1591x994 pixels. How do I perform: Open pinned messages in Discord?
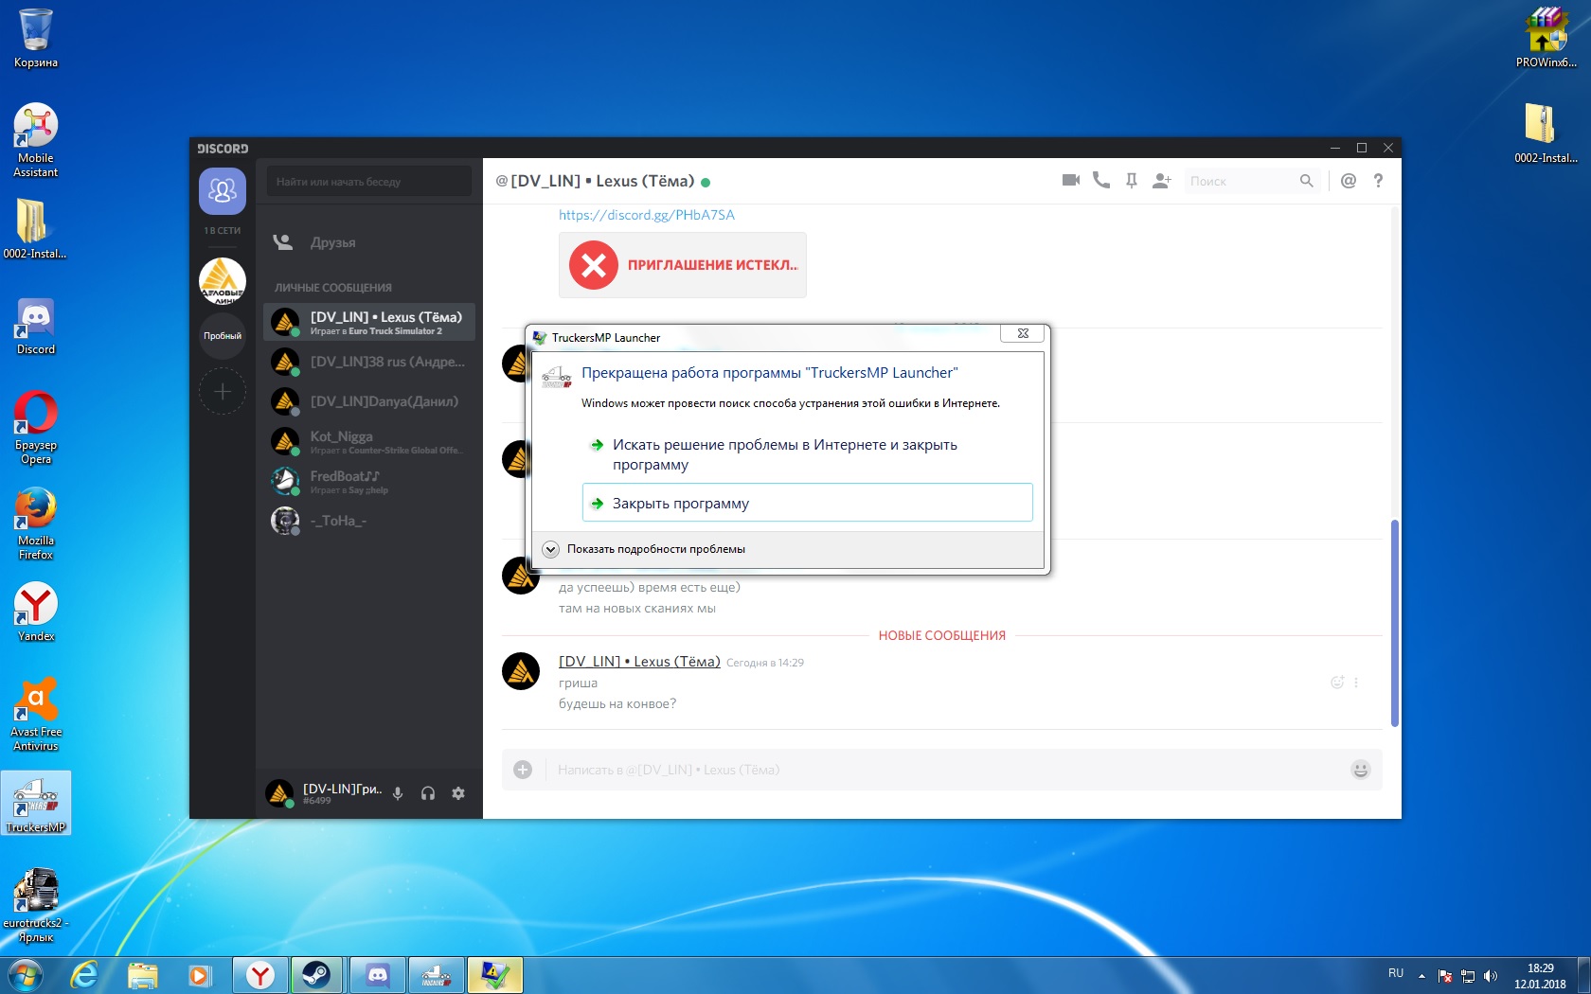pos(1131,180)
